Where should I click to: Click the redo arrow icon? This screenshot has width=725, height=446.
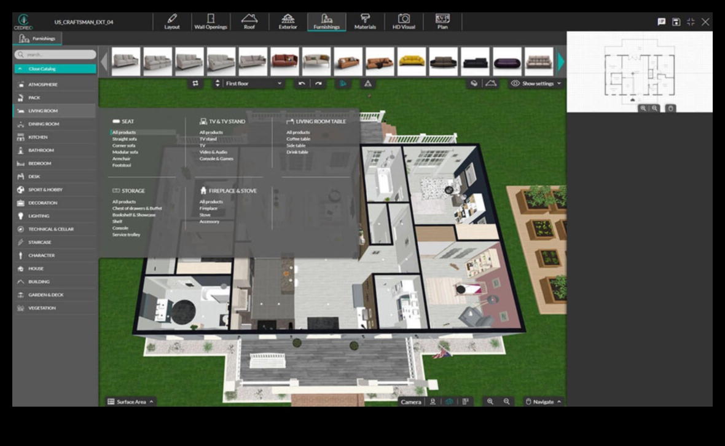pyautogui.click(x=318, y=84)
